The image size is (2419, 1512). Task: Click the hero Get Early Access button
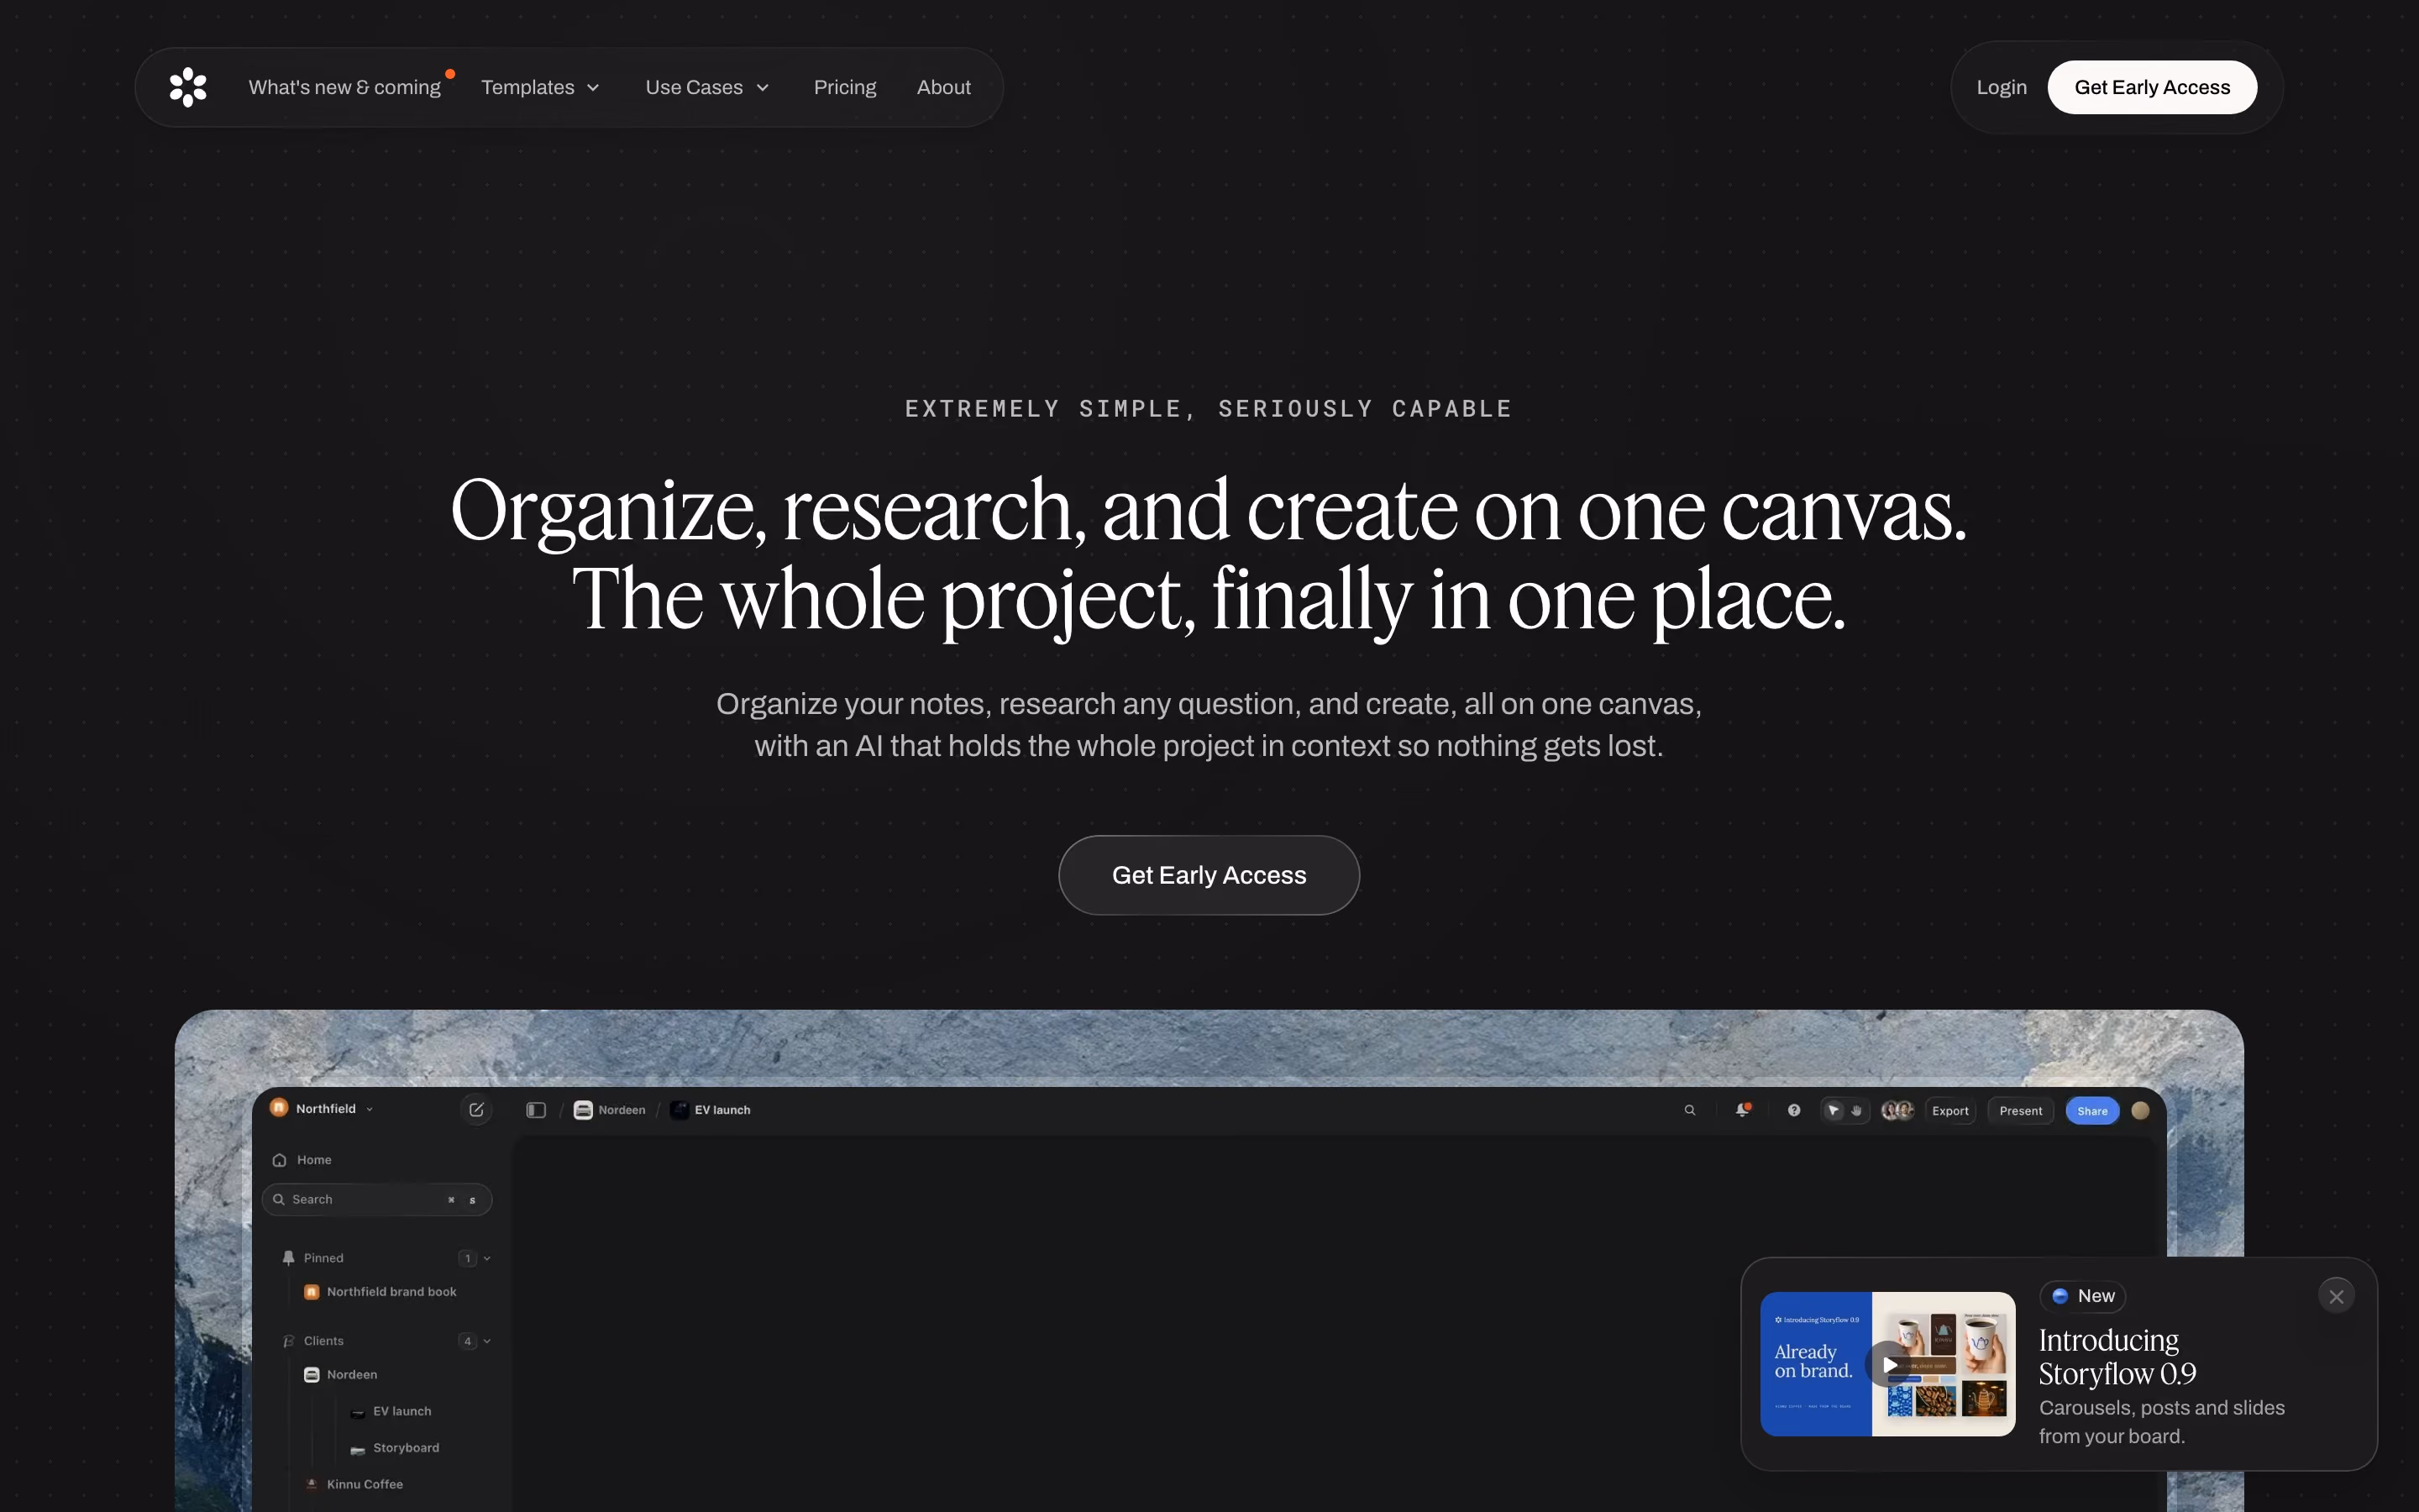click(x=1209, y=875)
